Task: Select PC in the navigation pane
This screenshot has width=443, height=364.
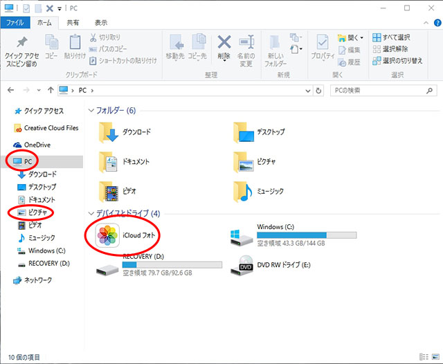Action: pos(23,161)
